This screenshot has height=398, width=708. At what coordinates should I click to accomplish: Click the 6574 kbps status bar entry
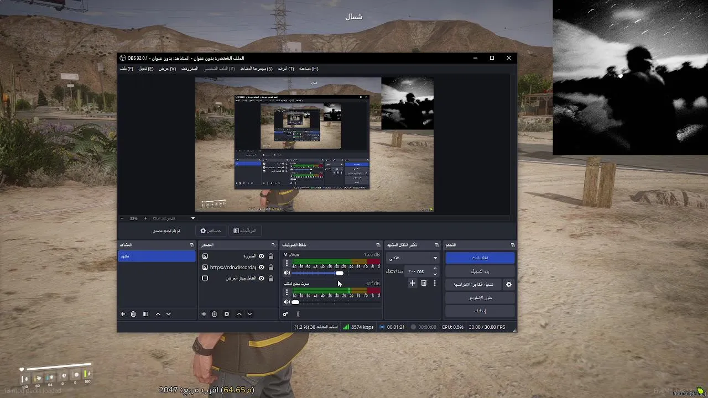pos(358,327)
